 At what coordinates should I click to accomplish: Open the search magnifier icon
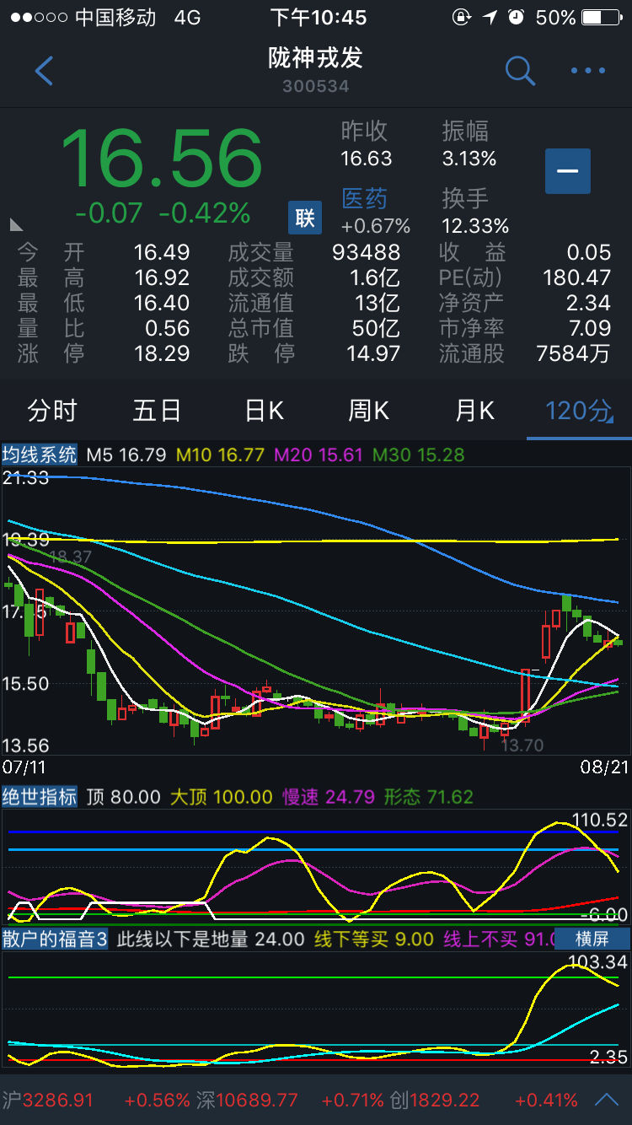point(520,71)
